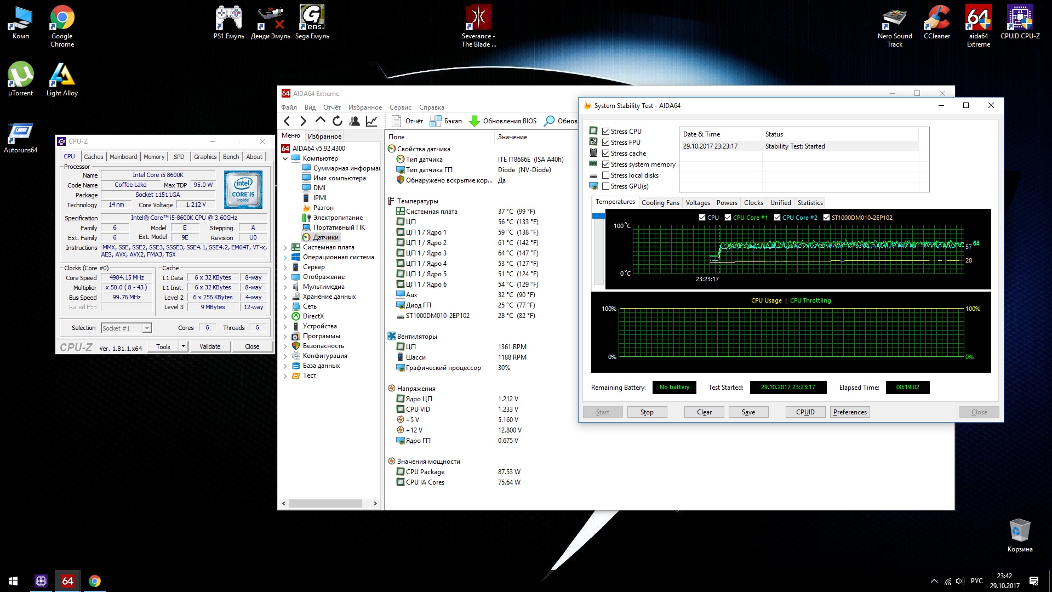The height and width of the screenshot is (592, 1052).
Task: Click the AIDA64 Back navigation arrow
Action: click(287, 121)
